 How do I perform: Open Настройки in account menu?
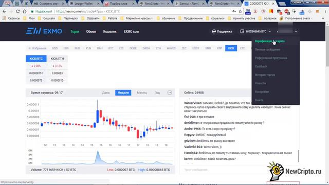coord(262,91)
